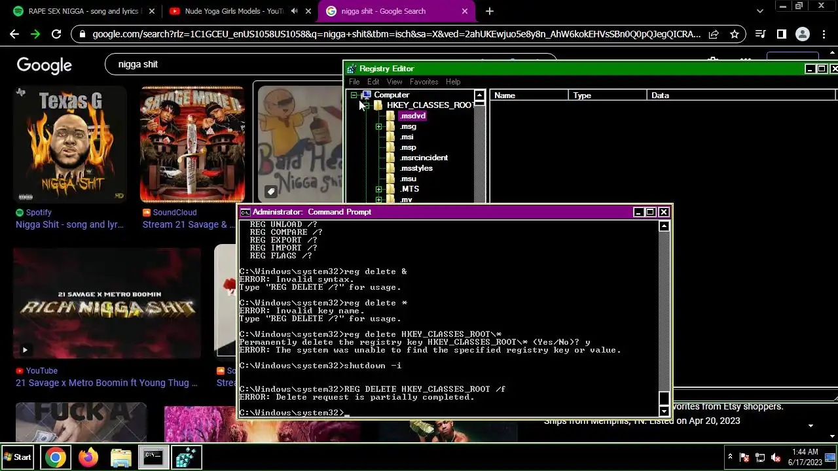The height and width of the screenshot is (471, 838).
Task: Open the File menu in Registry Editor
Action: [354, 82]
